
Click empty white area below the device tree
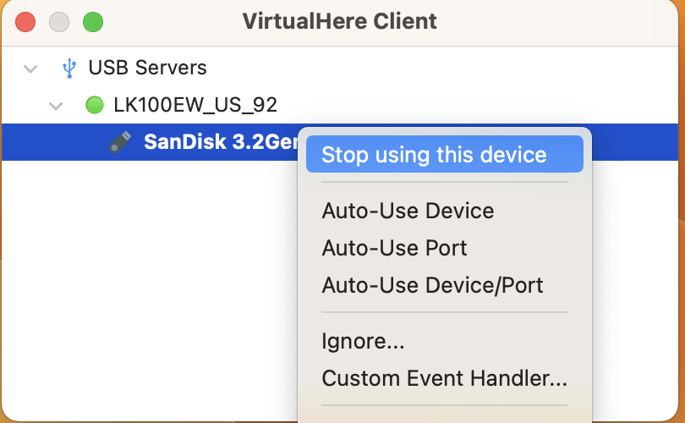coord(144,288)
